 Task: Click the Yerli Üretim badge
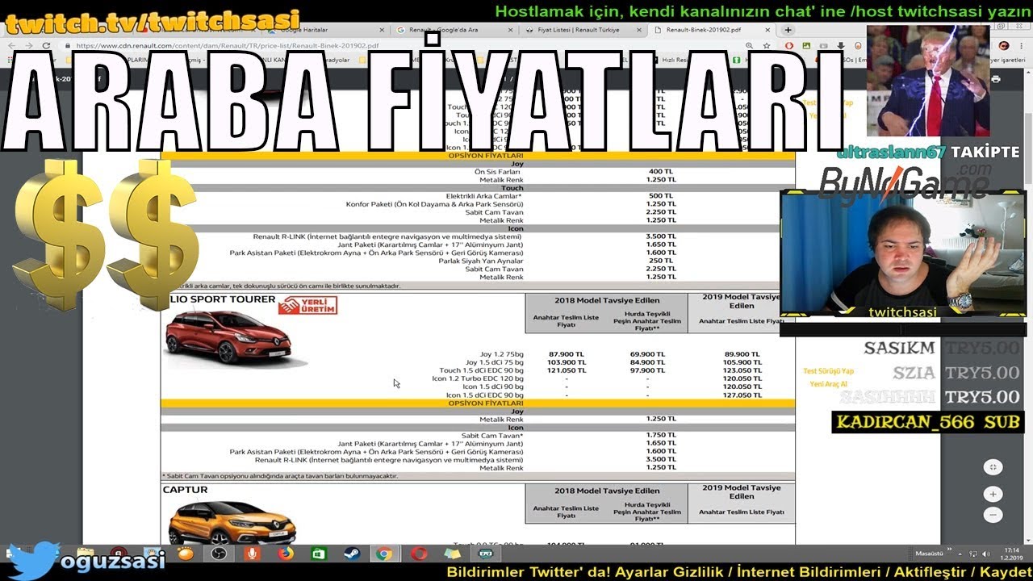307,305
